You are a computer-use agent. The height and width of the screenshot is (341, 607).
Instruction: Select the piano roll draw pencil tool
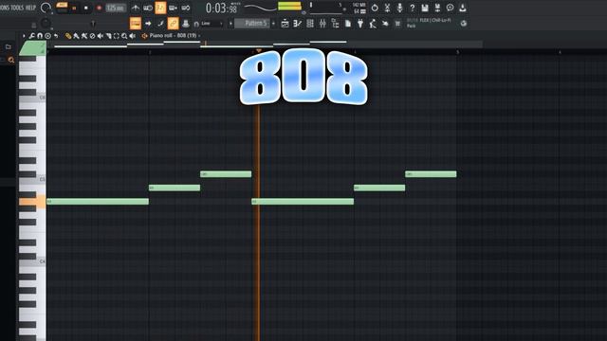pos(68,36)
